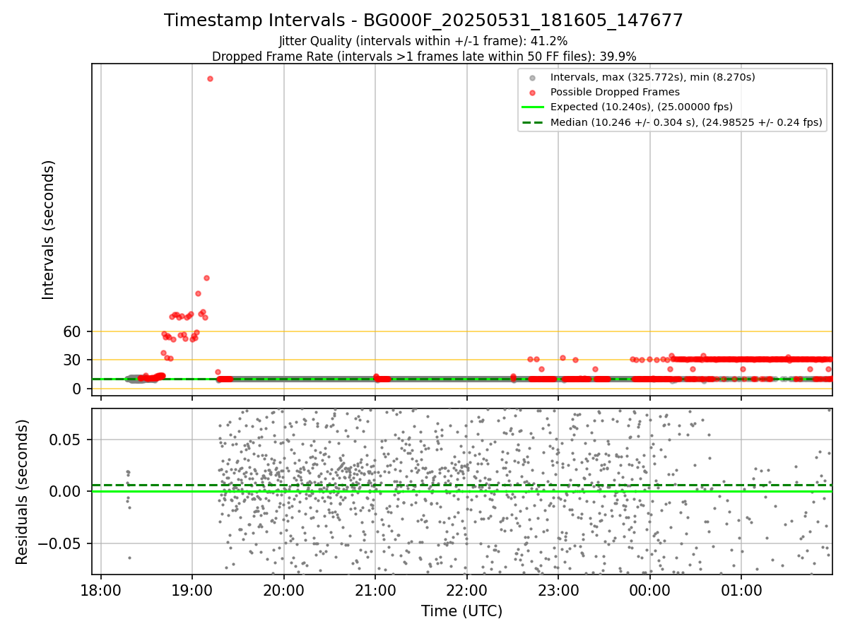Click the highest red outlier point near 19:10
848x636 pixels.
[x=210, y=78]
